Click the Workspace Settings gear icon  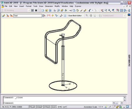click(x=32, y=10)
